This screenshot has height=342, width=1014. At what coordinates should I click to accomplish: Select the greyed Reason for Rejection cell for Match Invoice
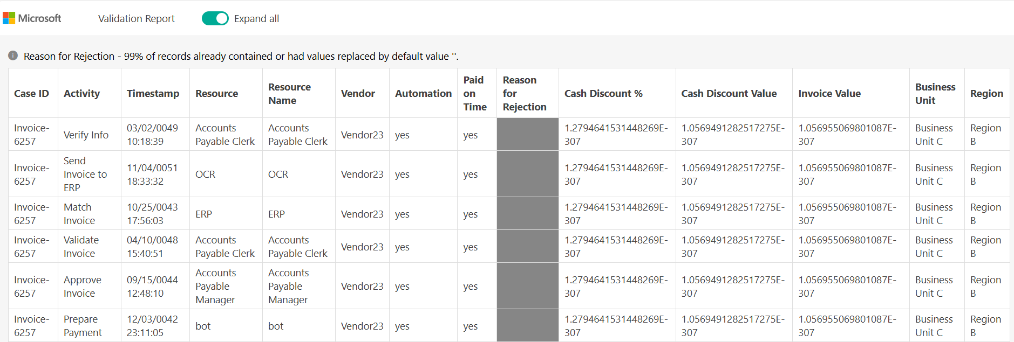[x=527, y=213]
